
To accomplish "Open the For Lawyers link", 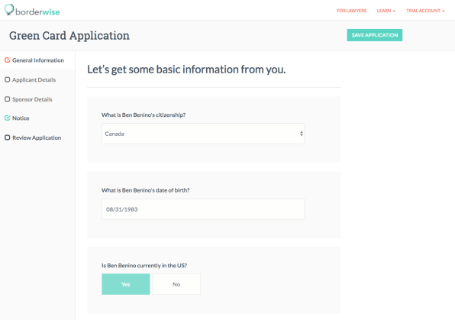I will (x=351, y=11).
